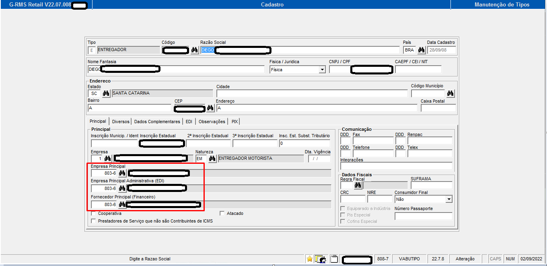The height and width of the screenshot is (266, 547).
Task: Click the CRC field
Action: (x=353, y=199)
